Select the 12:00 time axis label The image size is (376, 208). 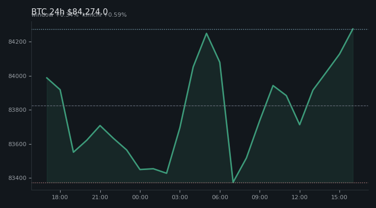pyautogui.click(x=300, y=197)
